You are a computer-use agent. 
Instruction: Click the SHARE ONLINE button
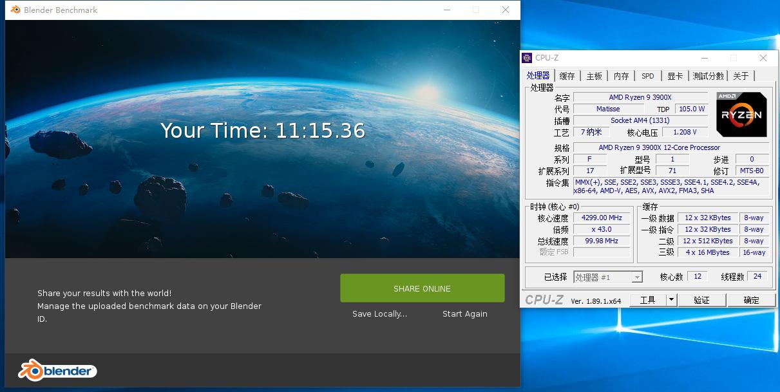click(422, 288)
